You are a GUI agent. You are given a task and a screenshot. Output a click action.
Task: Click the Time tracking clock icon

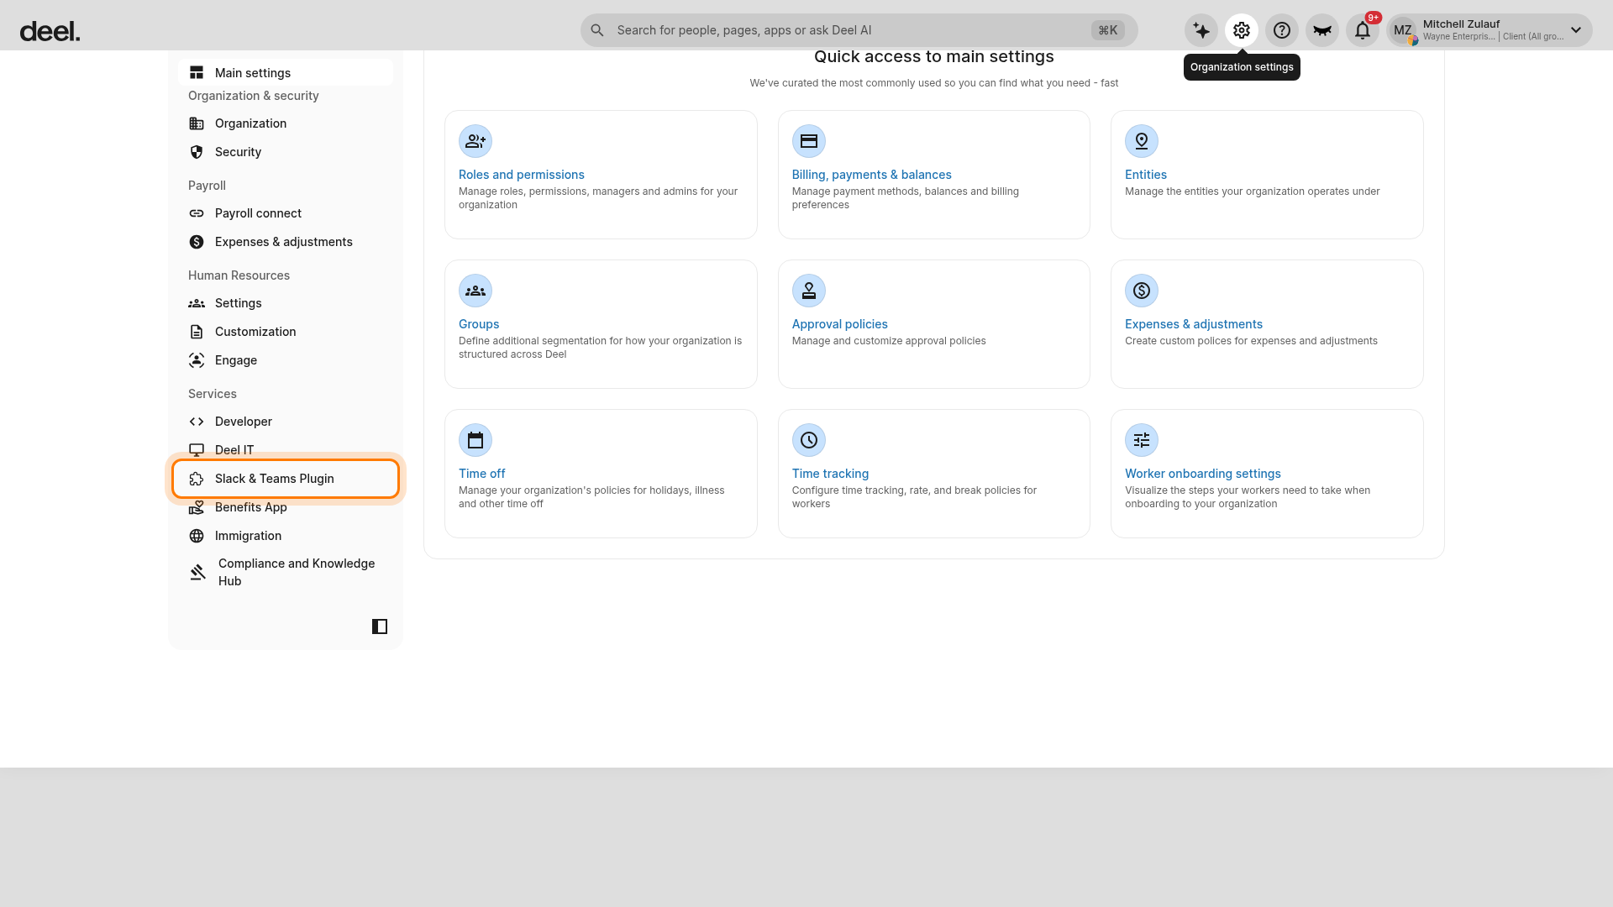point(809,440)
